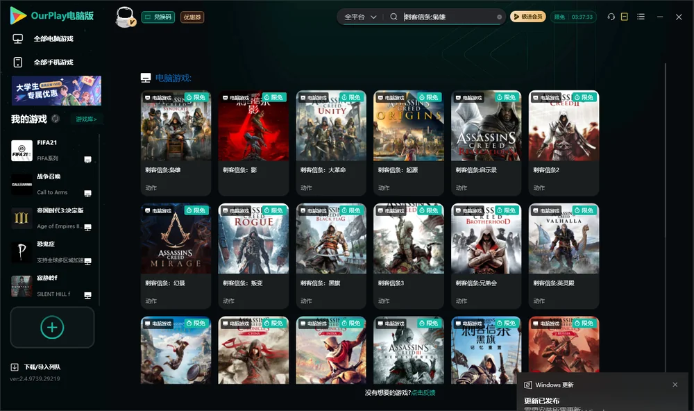Click the plus icon to add a game
Viewport: 694px width, 411px height.
pyautogui.click(x=52, y=327)
